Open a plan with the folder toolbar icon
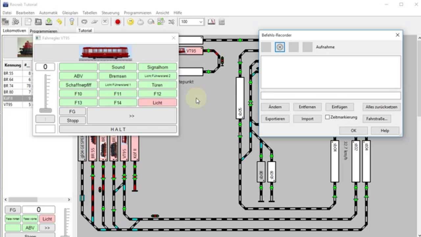The width and height of the screenshot is (421, 237). [x=38, y=22]
